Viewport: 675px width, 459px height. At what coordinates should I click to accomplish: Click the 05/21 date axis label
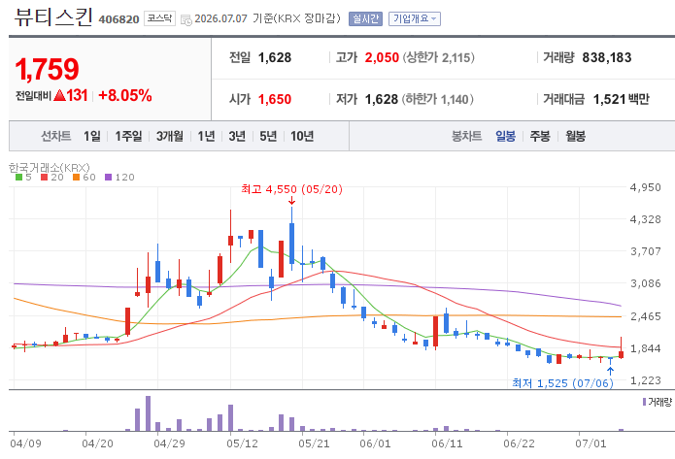click(x=314, y=443)
